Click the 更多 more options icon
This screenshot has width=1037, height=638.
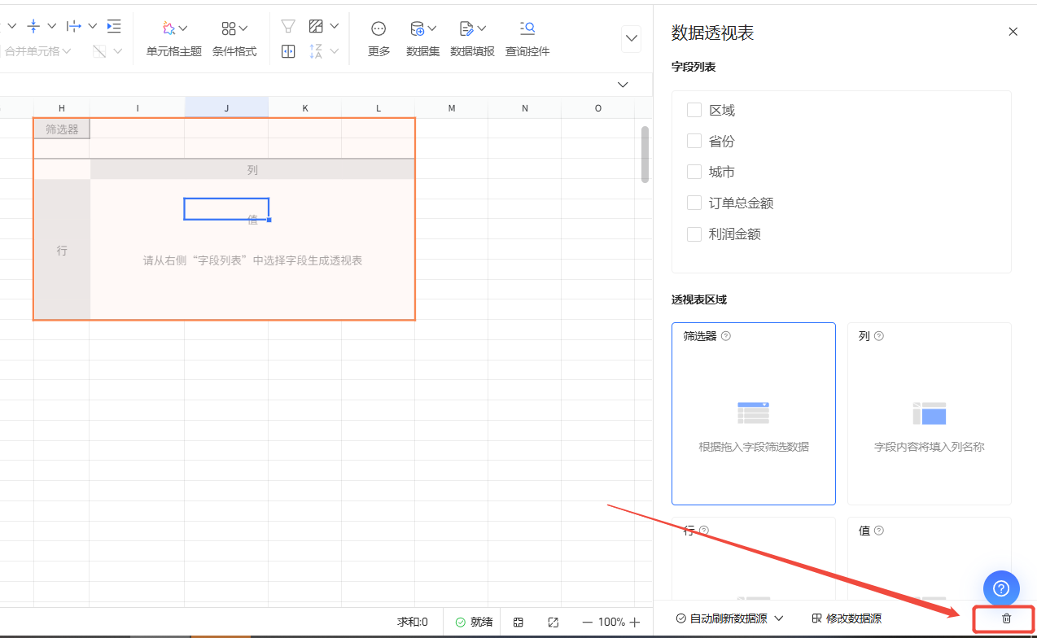pyautogui.click(x=378, y=28)
